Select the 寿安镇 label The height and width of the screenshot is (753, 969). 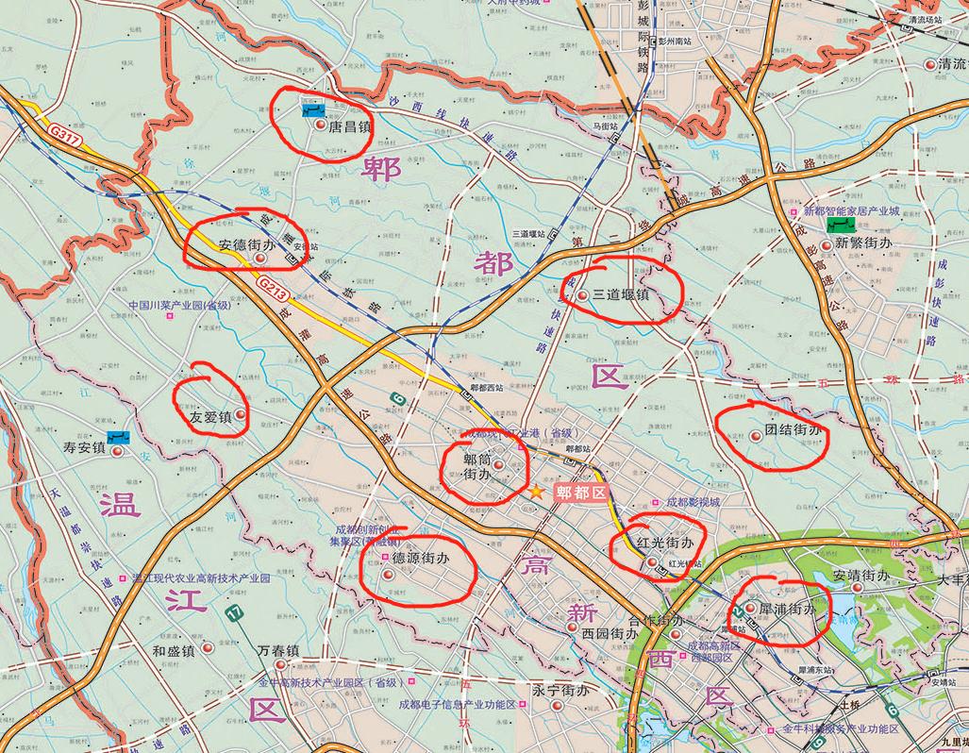click(85, 447)
